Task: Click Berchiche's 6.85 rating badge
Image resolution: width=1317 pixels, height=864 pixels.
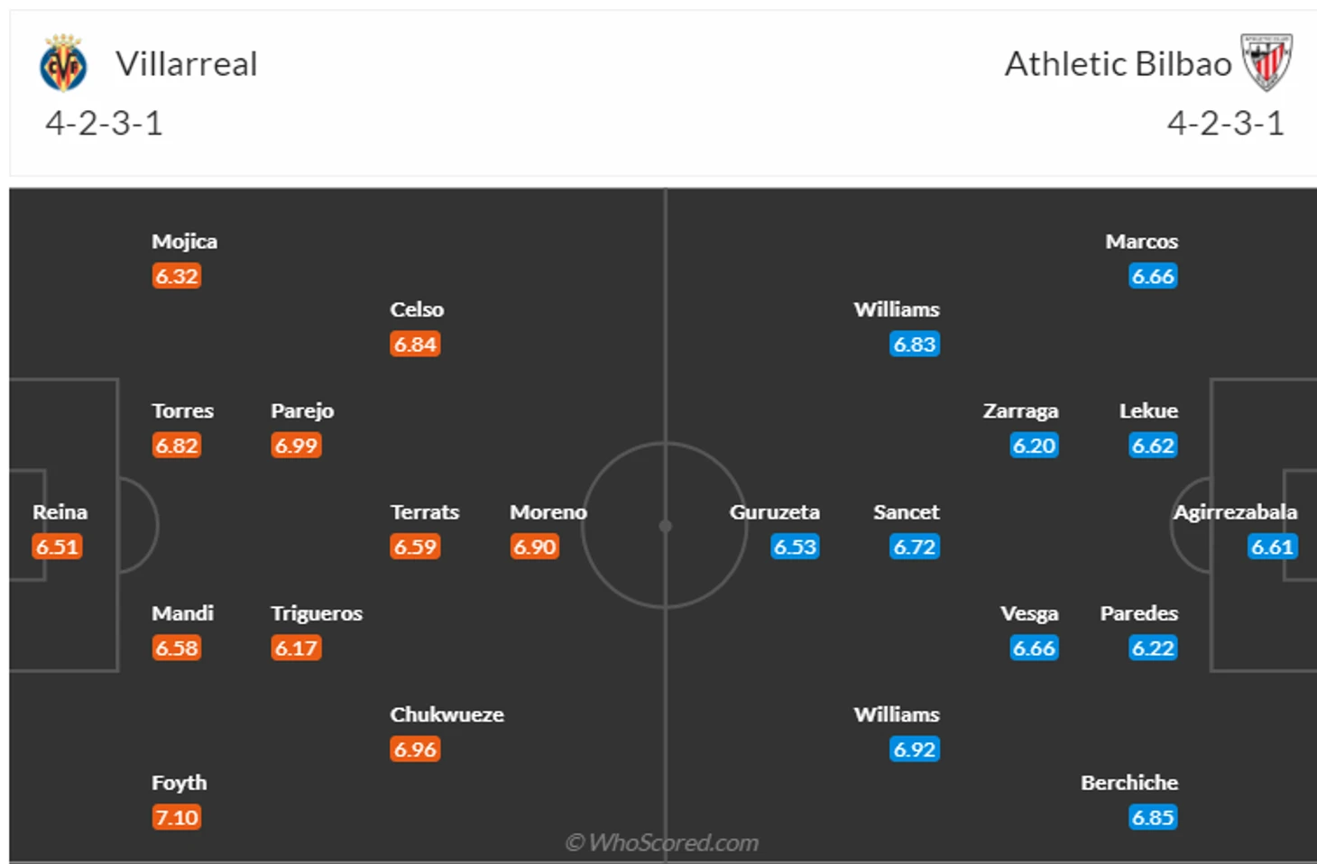Action: point(1153,817)
